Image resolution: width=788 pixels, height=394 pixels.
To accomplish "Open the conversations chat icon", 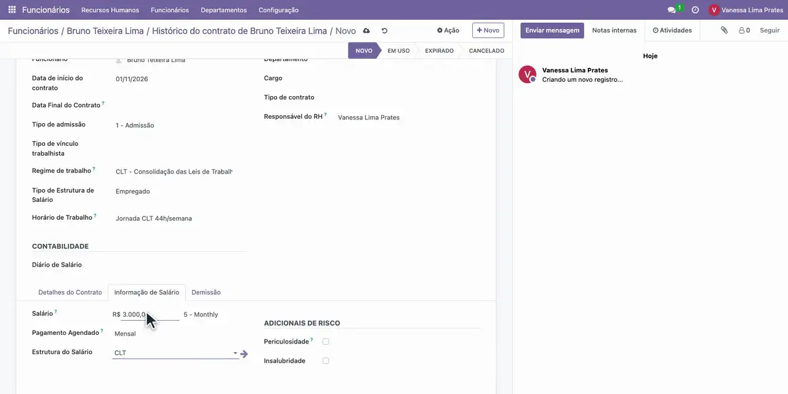I will (x=672, y=10).
